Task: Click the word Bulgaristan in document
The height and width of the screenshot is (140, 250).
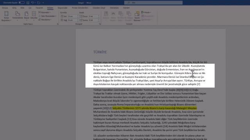Action: pos(100,70)
